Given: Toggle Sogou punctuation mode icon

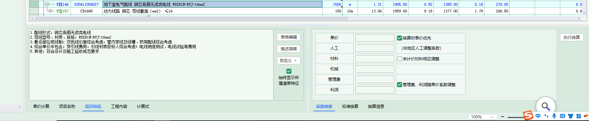Looking at the screenshot, I should coord(546,116).
